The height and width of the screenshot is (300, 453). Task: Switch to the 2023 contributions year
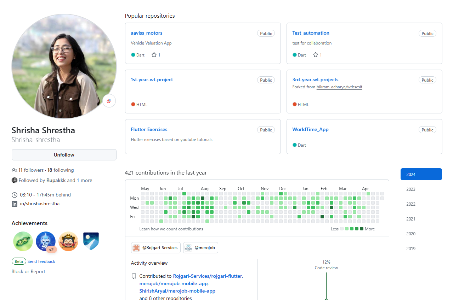click(410, 189)
